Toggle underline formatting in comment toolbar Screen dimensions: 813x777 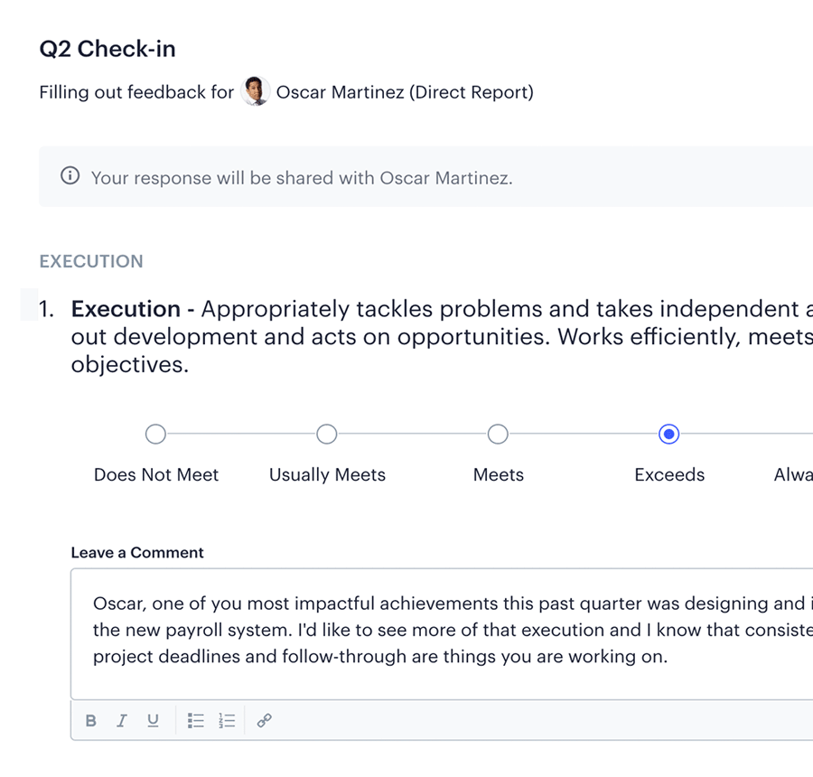153,720
